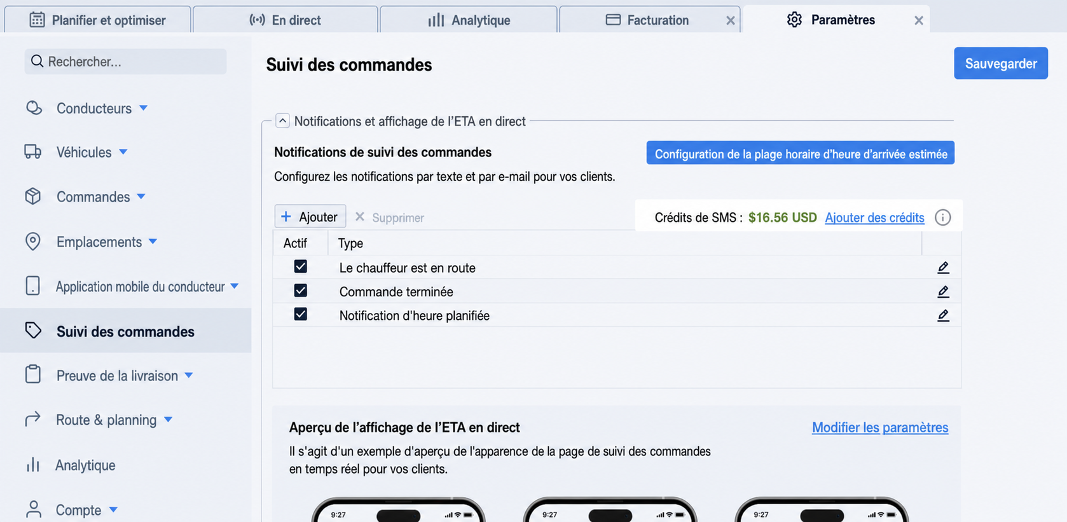Close the Paramètres tab
Image resolution: width=1067 pixels, height=522 pixels.
919,20
